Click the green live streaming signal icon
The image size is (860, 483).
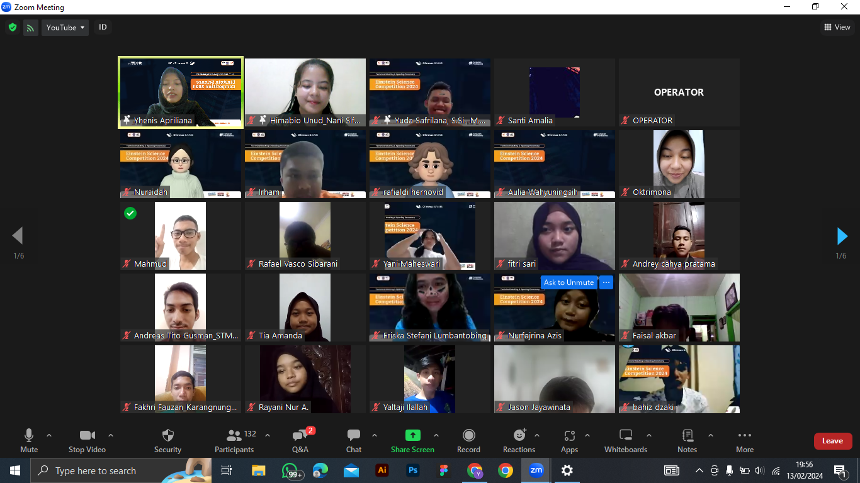click(x=30, y=27)
